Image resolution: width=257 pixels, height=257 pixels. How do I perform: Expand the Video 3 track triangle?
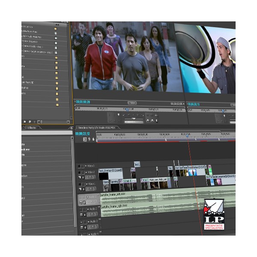(86, 165)
